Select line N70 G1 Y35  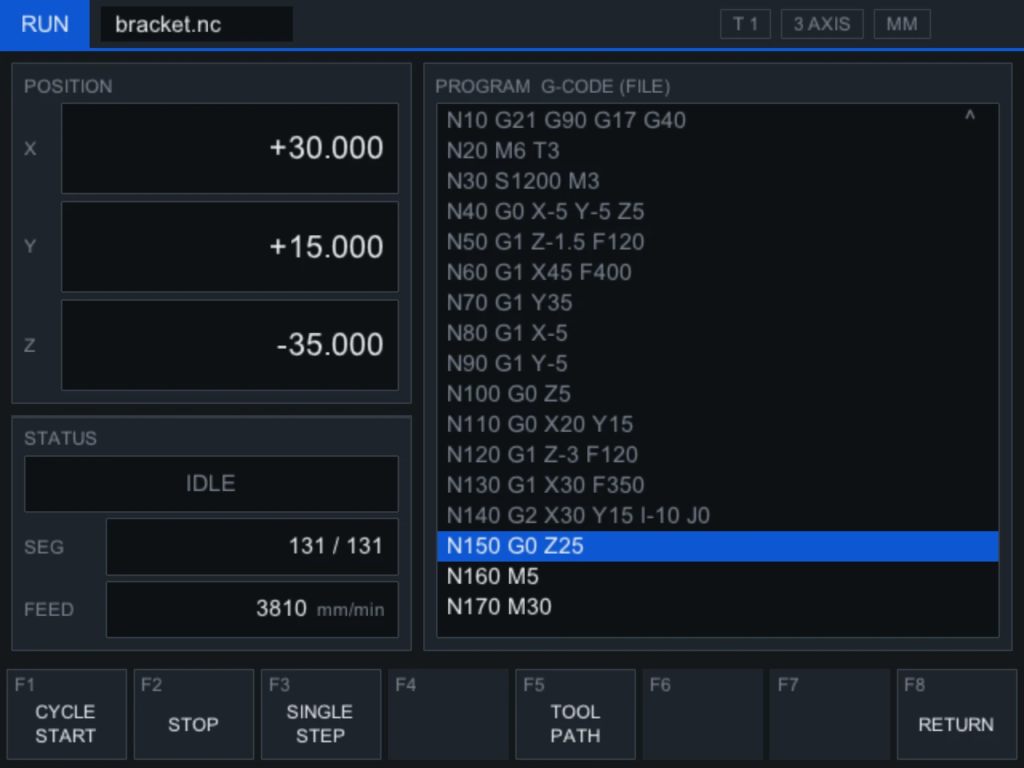[718, 302]
